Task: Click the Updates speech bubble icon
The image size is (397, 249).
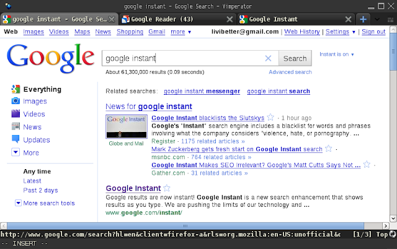Action: 16,139
